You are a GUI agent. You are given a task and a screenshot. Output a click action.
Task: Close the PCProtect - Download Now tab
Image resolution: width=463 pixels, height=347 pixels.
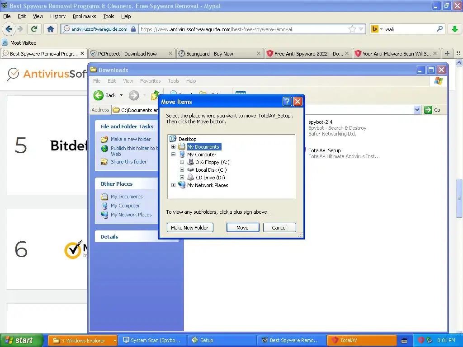coord(170,53)
